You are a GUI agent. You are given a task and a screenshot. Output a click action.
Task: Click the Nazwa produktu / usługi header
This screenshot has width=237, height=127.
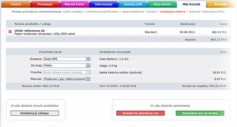tap(33, 24)
